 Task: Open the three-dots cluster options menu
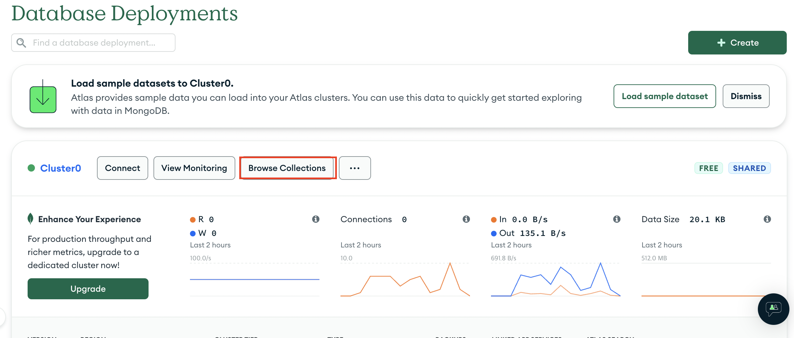click(x=355, y=168)
